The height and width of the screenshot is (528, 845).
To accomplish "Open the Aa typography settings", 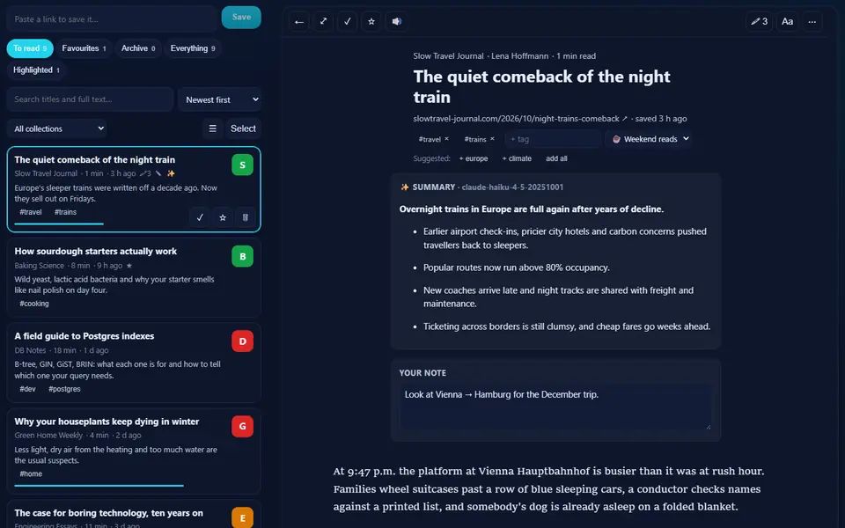I will [x=787, y=21].
